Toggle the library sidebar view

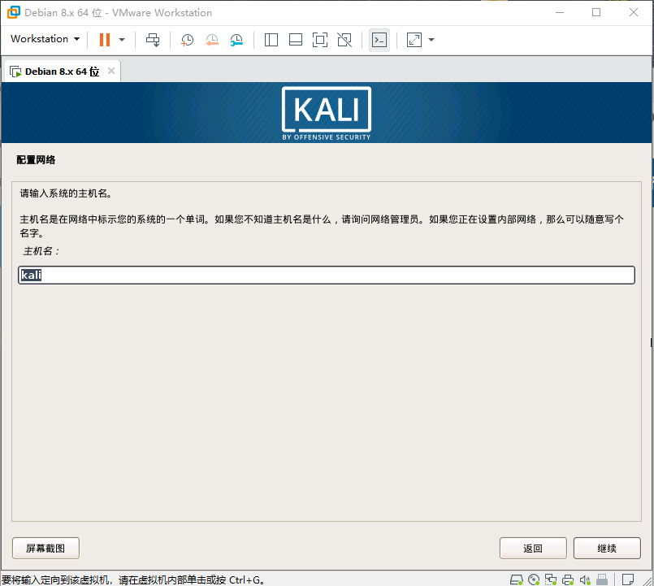coord(271,40)
